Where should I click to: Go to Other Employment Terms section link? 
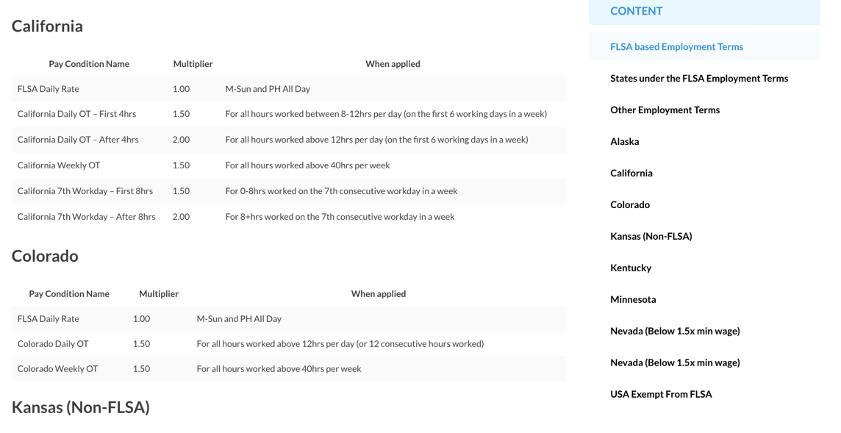coord(665,110)
